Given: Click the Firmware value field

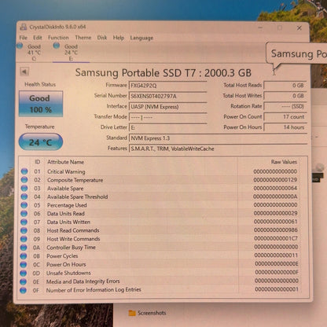Looking at the screenshot, I should 168,86.
